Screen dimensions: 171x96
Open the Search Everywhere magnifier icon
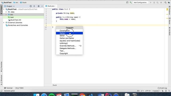click(165, 2)
